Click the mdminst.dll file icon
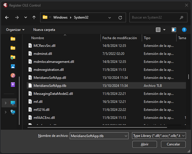The width and height of the screenshot is (192, 154). [x=30, y=53]
